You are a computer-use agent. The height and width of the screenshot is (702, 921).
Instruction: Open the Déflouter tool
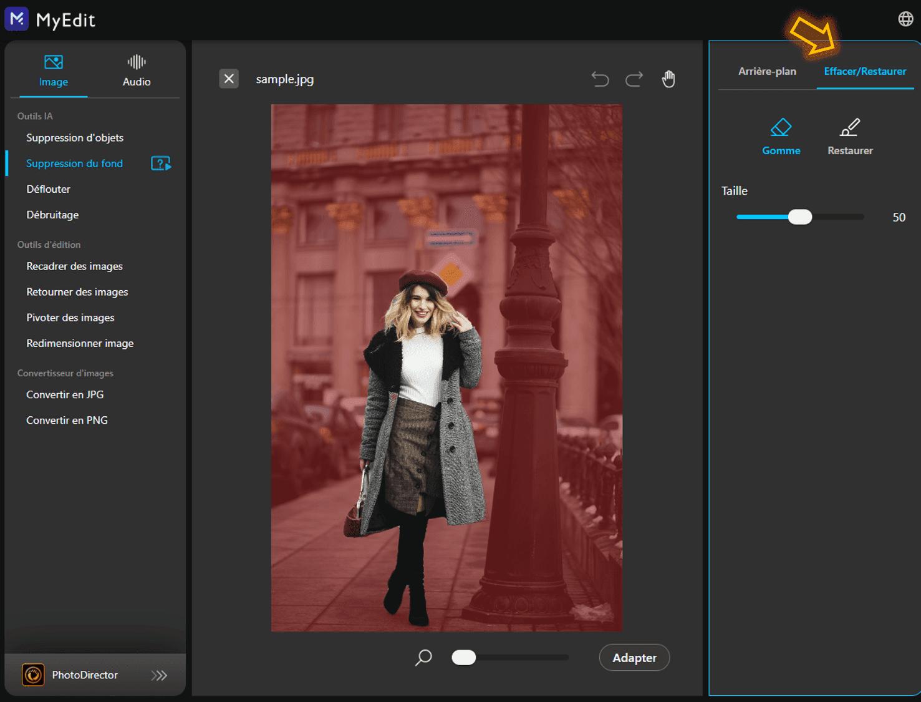pos(48,188)
